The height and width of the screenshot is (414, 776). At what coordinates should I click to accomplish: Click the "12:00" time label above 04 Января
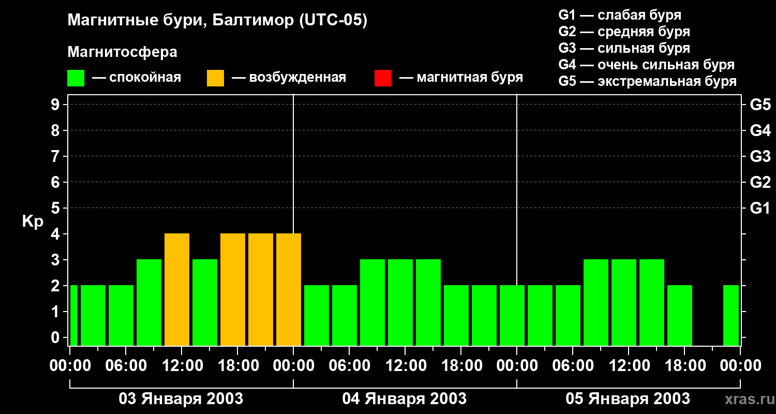[406, 365]
